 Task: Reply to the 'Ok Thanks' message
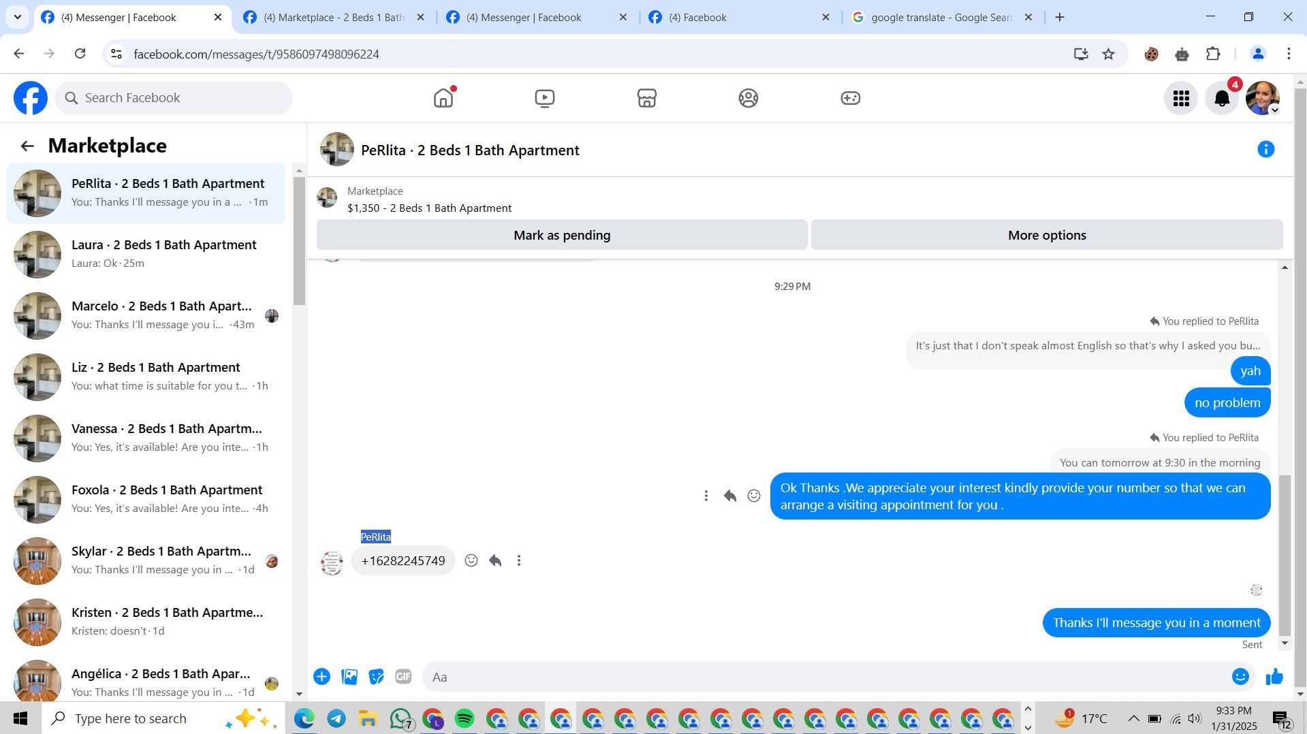coord(730,496)
